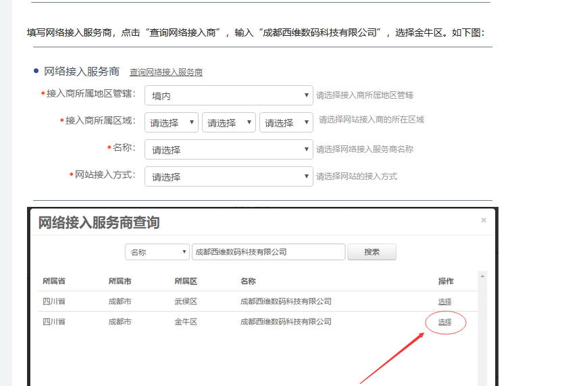Click the 所属市 column header
Viewport: 564px width, 386px height.
click(120, 281)
